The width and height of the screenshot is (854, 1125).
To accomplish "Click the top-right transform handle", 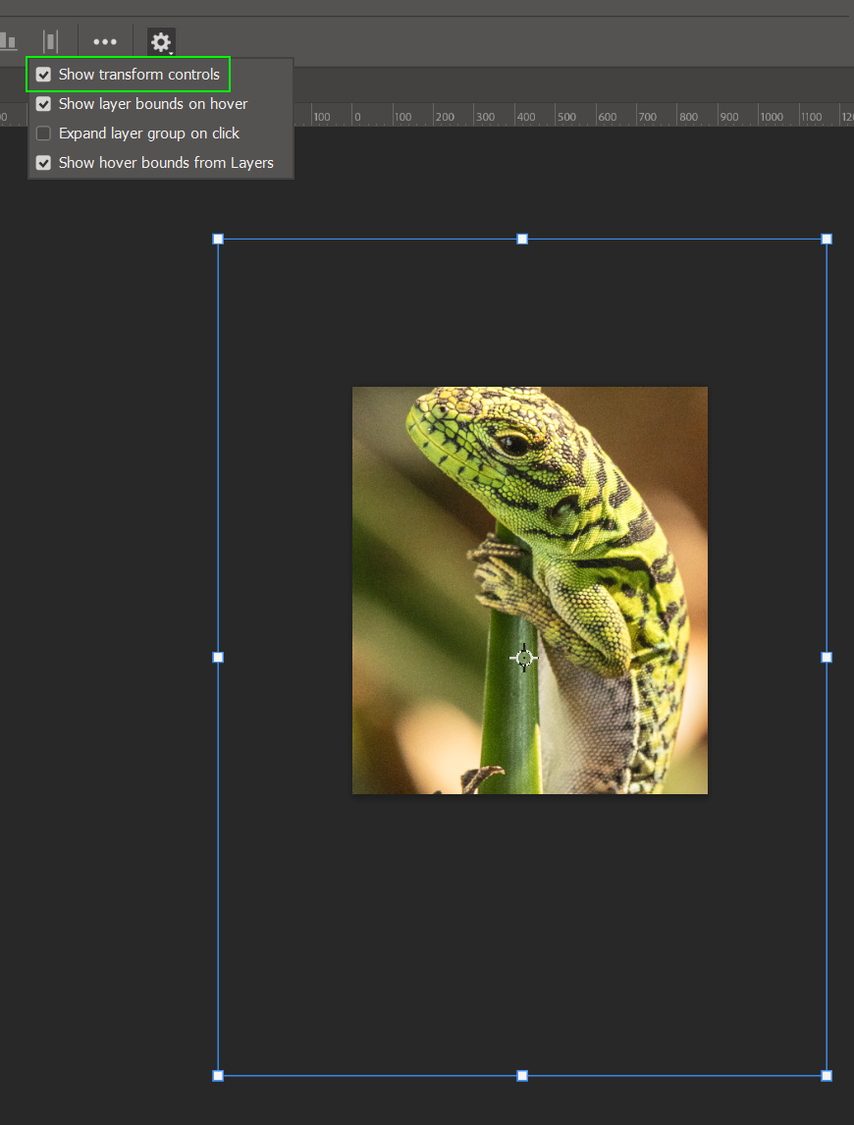I will tap(826, 238).
